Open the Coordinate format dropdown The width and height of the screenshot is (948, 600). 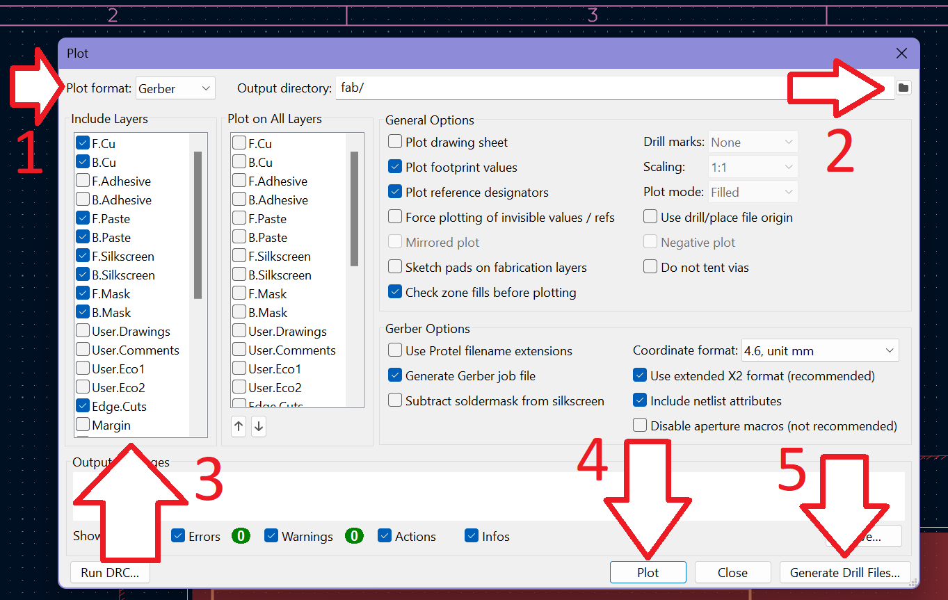[820, 350]
